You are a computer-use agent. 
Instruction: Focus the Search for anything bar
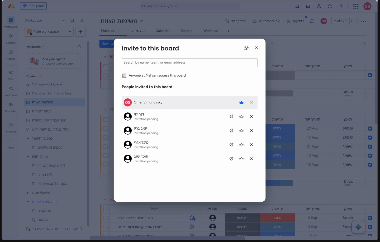tap(189, 6)
